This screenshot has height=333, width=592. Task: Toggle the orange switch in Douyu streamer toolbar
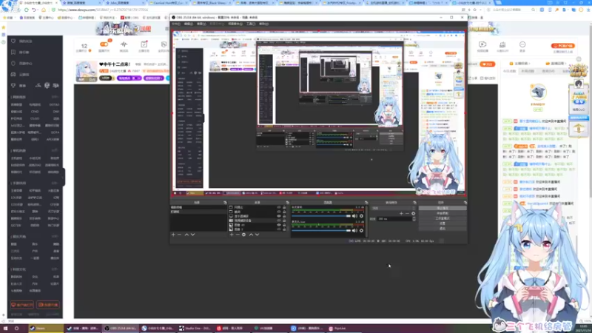(104, 44)
